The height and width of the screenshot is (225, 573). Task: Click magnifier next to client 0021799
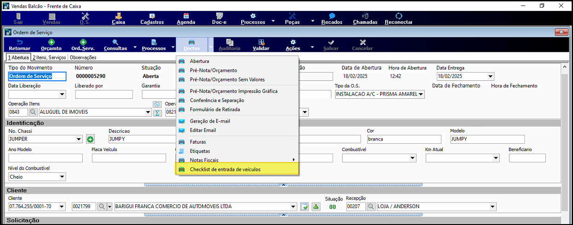[x=102, y=207]
